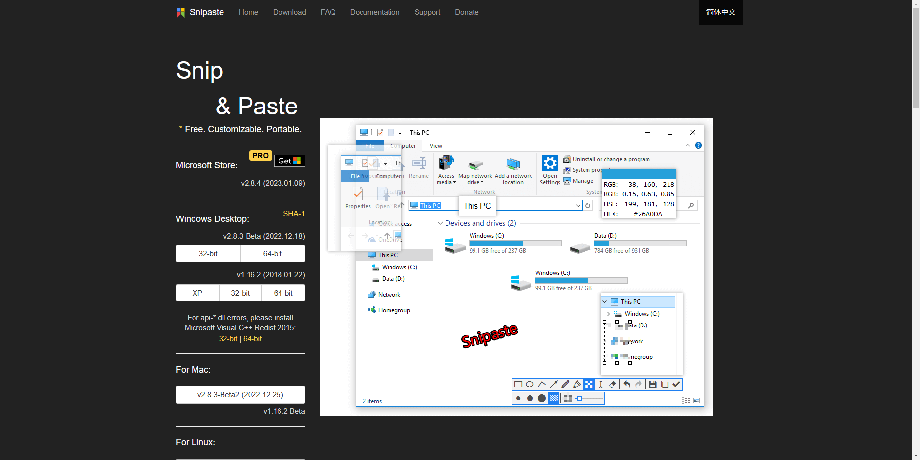Click the 'Free. Customizable. Portable.' tagline
920x460 pixels.
(x=243, y=129)
